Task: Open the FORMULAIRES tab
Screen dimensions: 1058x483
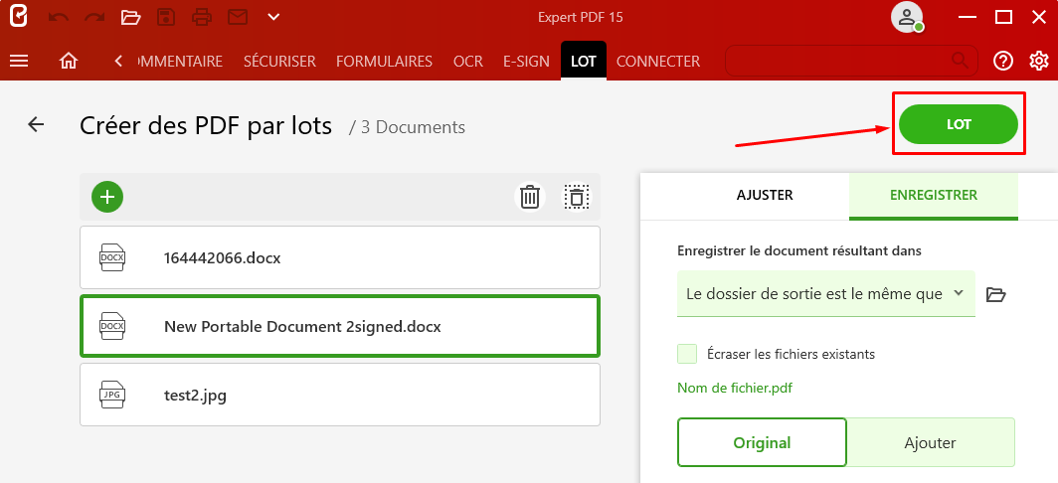Action: pyautogui.click(x=384, y=62)
